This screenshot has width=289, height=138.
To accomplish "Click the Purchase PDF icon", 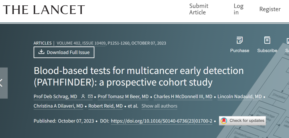I will [x=239, y=40].
